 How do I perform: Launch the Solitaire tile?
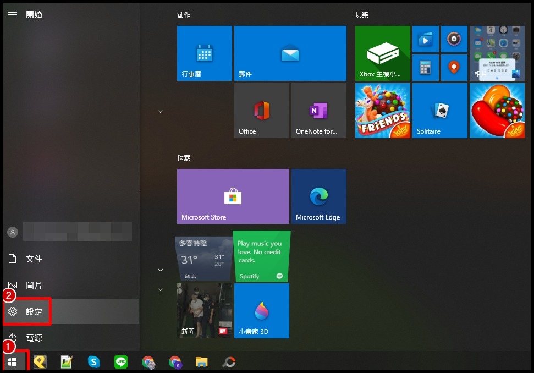pyautogui.click(x=439, y=111)
